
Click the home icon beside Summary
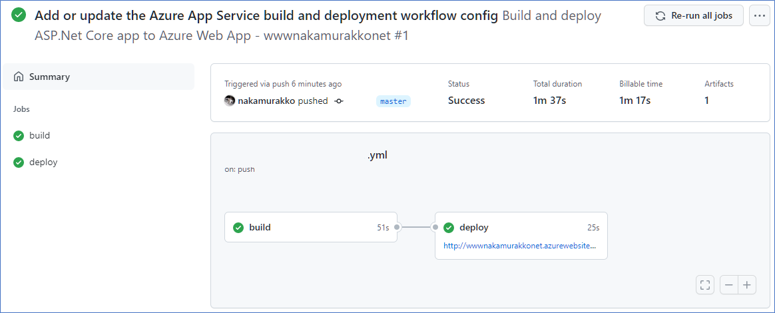19,77
